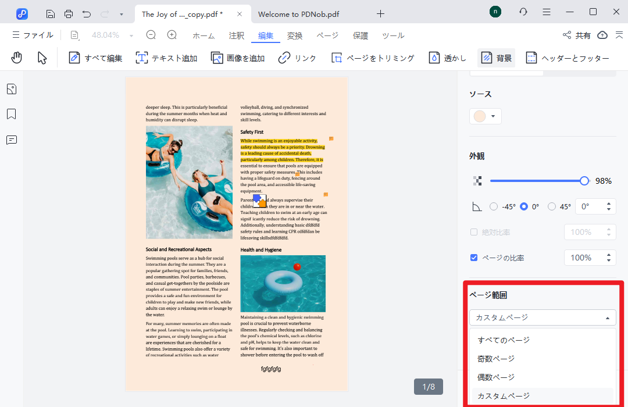The width and height of the screenshot is (628, 407).
Task: Switch to the 変換 ribbon tab
Action: (295, 35)
